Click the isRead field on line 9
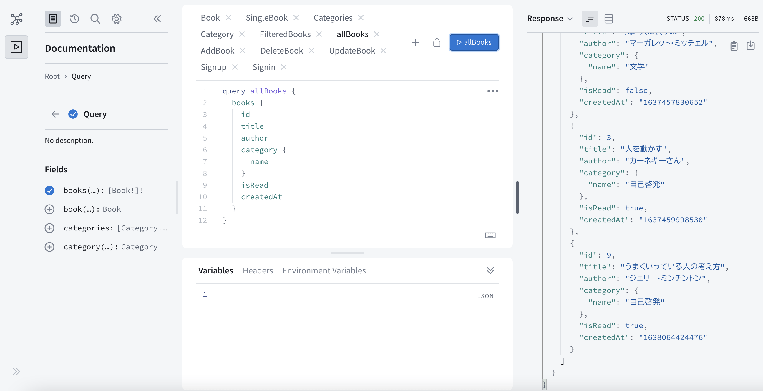Viewport: 763px width, 391px height. 254,185
